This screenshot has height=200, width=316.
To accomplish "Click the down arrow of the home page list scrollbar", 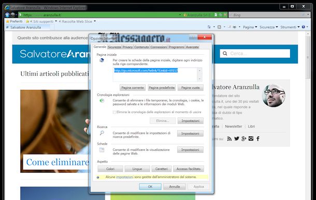I will pyautogui.click(x=200, y=79).
